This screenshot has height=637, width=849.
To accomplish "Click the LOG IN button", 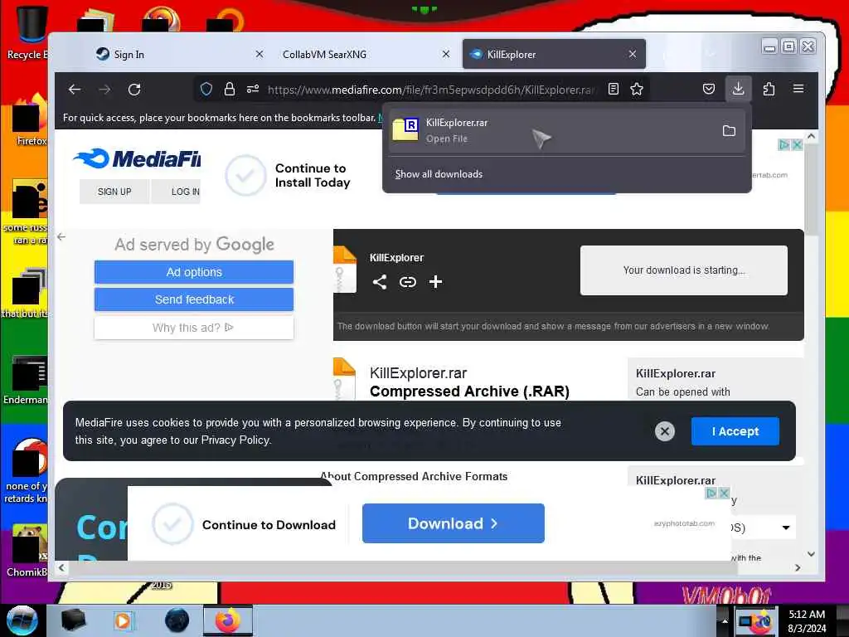I will [x=177, y=192].
